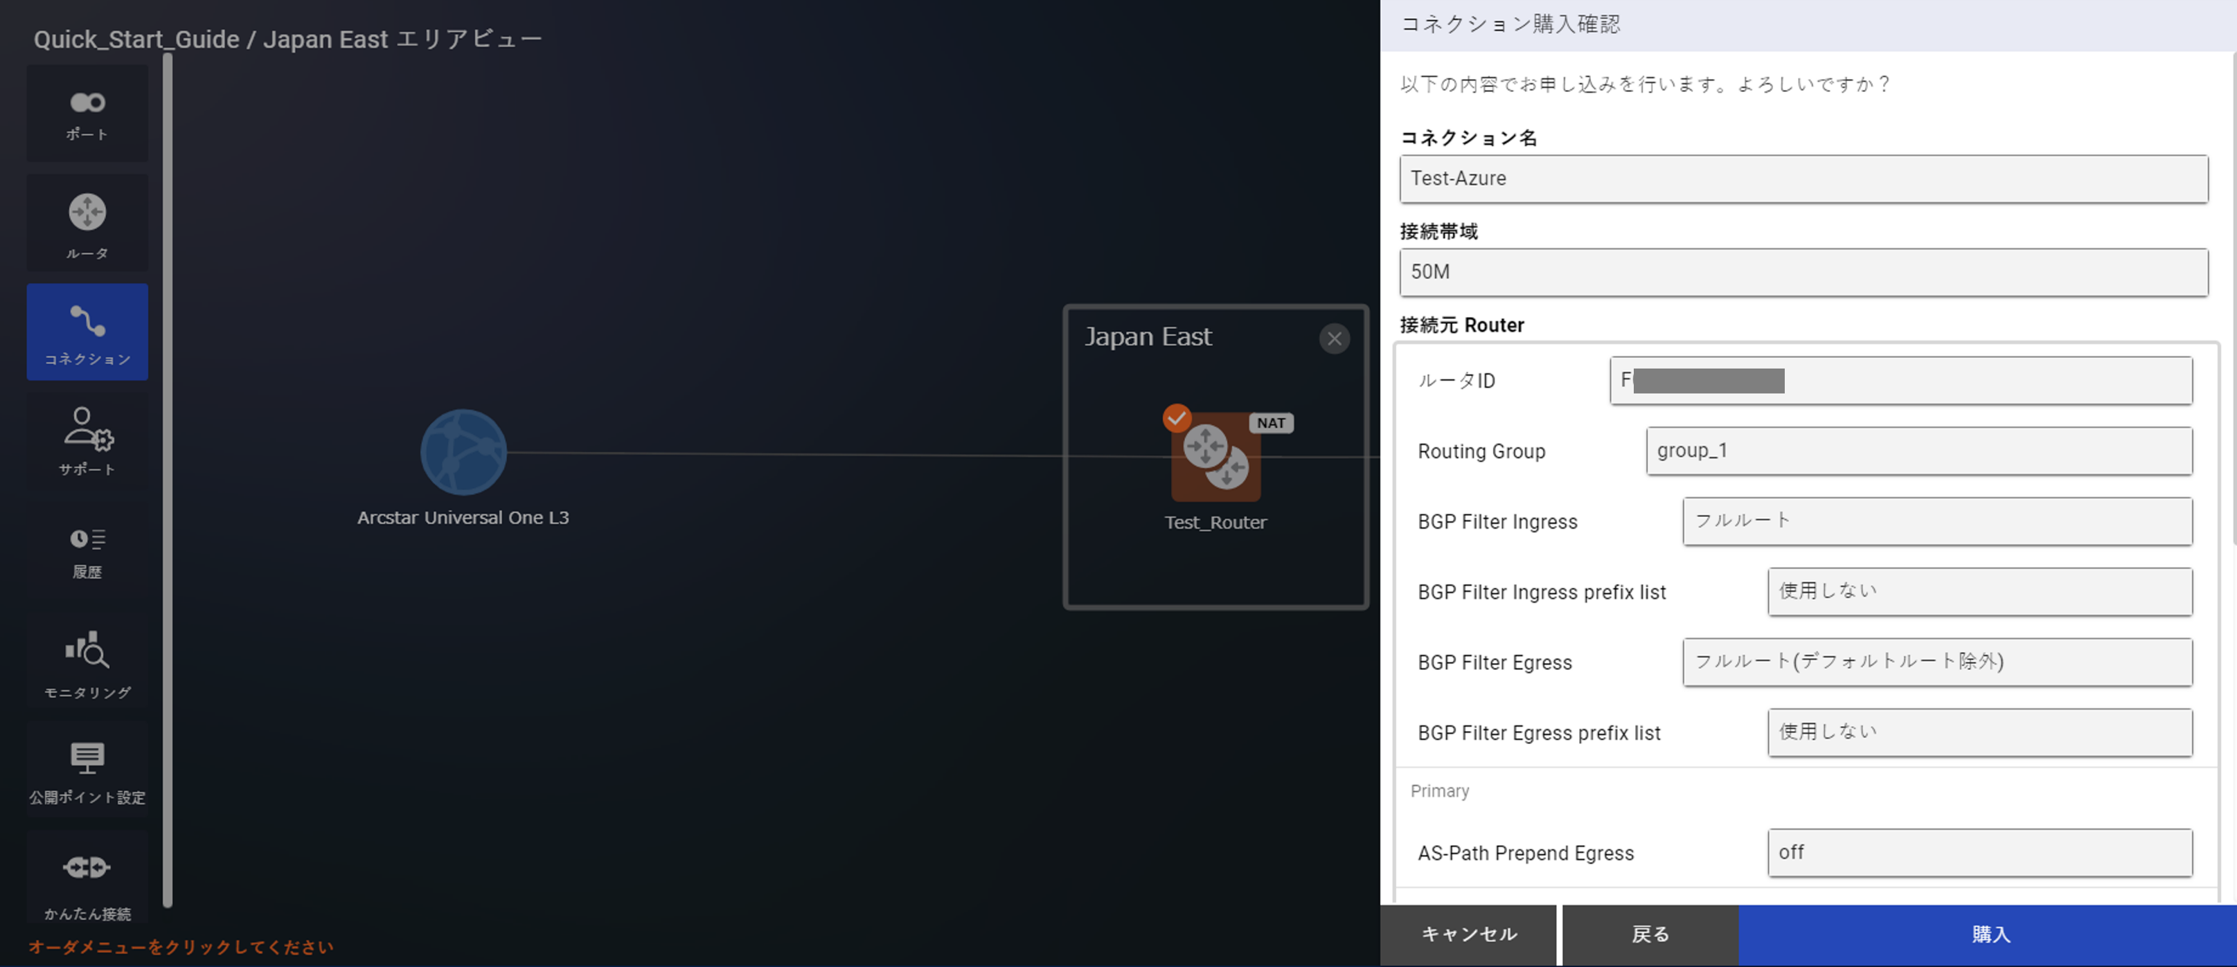Select the コネクション (Connection) sidebar item
Screen dimensions: 2237x967
click(x=87, y=332)
